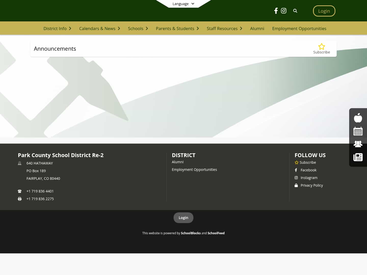Toggle the Subscribe star on Announcements

tap(322, 46)
